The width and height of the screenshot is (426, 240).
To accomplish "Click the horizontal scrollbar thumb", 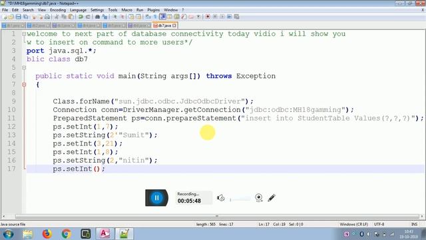I will (216, 216).
